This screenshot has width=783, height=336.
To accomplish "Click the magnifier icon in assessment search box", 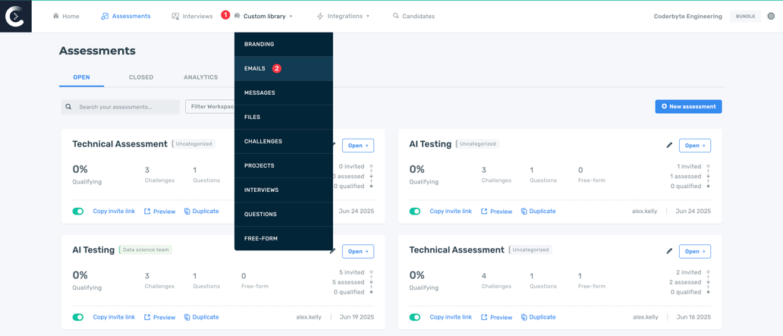I will pos(69,107).
